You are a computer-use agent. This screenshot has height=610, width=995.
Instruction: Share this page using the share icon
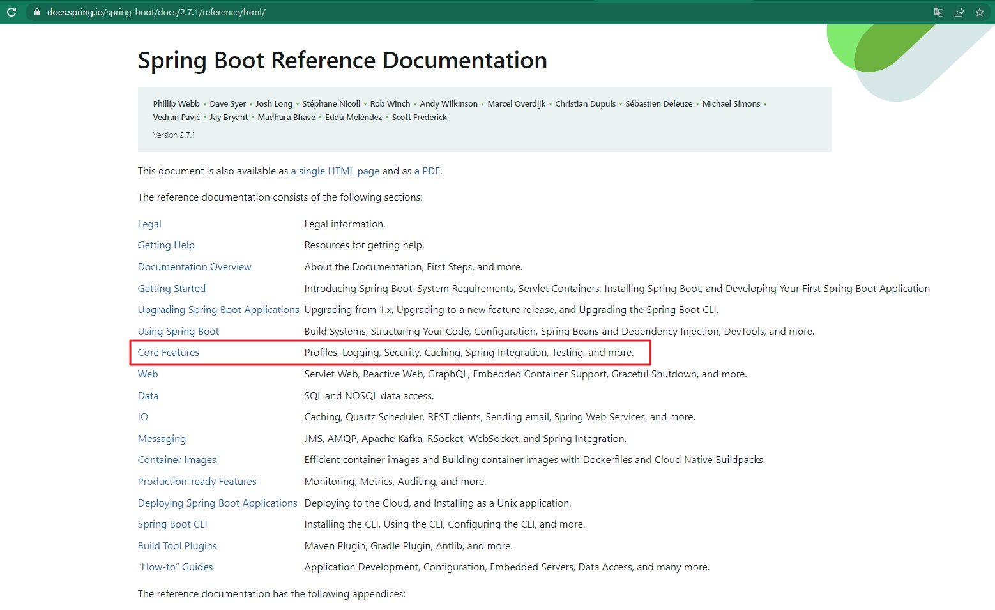coord(959,12)
